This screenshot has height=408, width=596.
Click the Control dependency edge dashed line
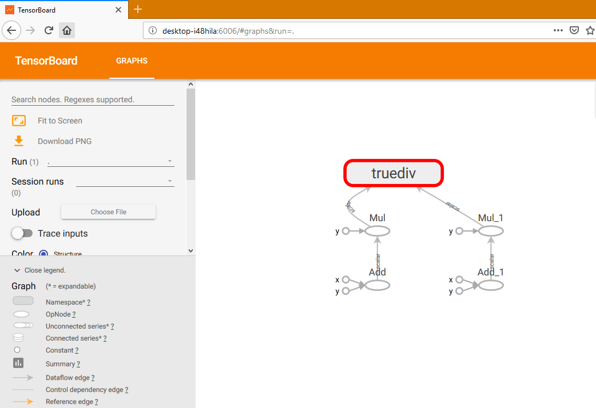click(x=23, y=390)
